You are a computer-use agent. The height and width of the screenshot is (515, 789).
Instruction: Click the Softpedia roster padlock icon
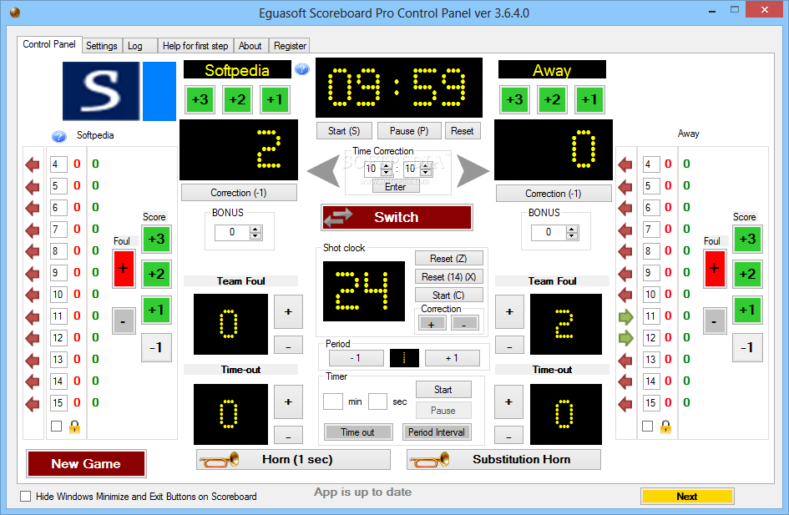point(74,427)
